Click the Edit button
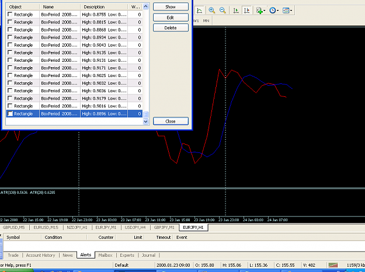Screen dimensions: 365x272 coord(171,18)
